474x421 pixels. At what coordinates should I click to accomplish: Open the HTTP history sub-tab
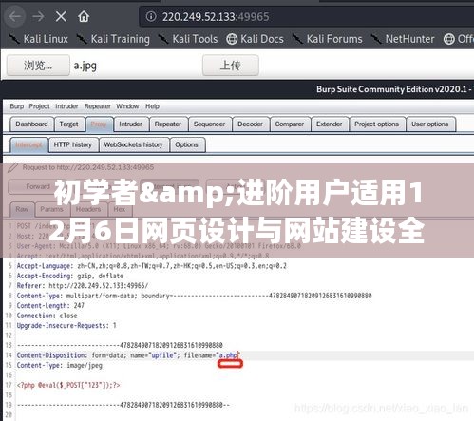pos(73,144)
